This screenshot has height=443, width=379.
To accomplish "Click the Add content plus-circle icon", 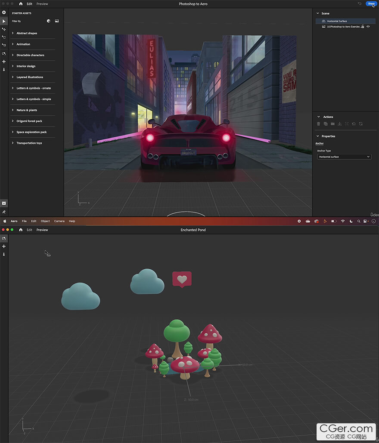I will (4, 12).
